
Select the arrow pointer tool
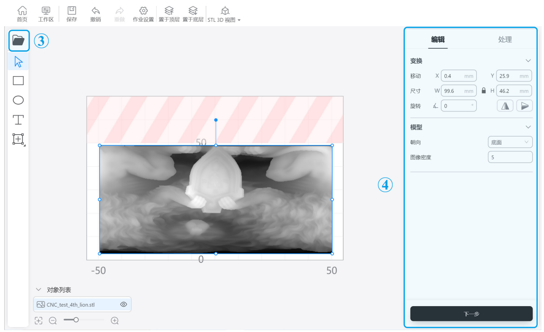click(x=18, y=61)
